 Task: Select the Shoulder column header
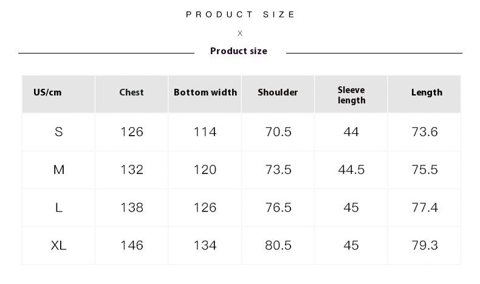[x=278, y=92]
